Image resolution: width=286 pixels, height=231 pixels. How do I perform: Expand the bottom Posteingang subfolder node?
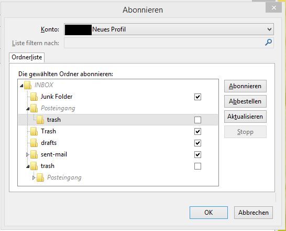pyautogui.click(x=34, y=178)
